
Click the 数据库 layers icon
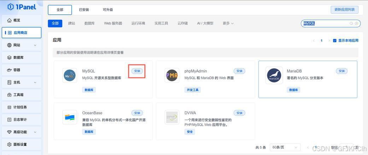[10, 57]
